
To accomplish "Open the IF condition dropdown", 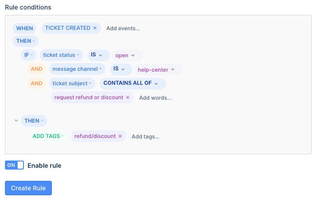I will [x=28, y=55].
